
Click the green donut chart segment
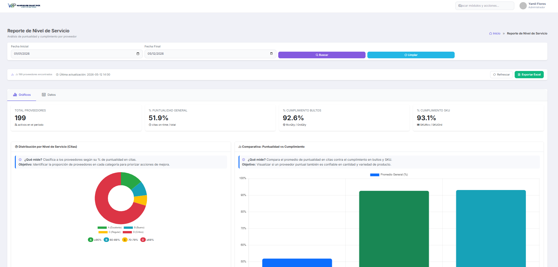tap(129, 180)
